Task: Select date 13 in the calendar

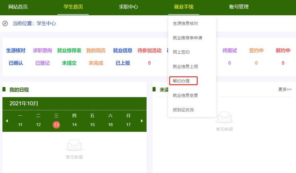Action: click(x=56, y=125)
